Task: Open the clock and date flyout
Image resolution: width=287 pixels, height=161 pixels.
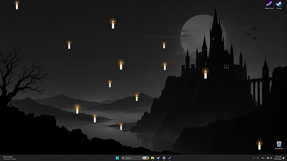Action: click(278, 158)
